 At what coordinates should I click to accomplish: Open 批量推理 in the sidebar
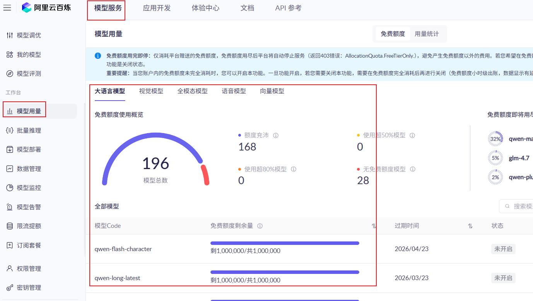(x=24, y=130)
